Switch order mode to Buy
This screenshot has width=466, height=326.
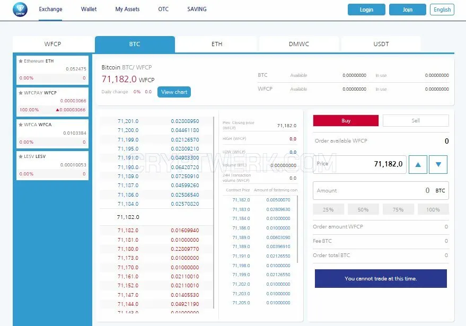pyautogui.click(x=346, y=121)
